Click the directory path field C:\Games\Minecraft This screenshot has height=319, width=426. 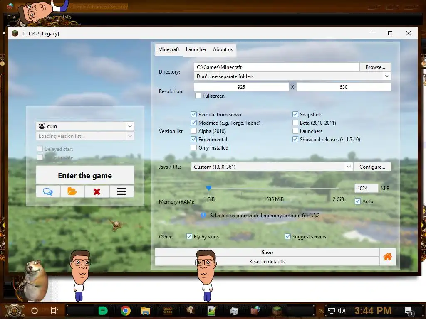click(x=276, y=67)
